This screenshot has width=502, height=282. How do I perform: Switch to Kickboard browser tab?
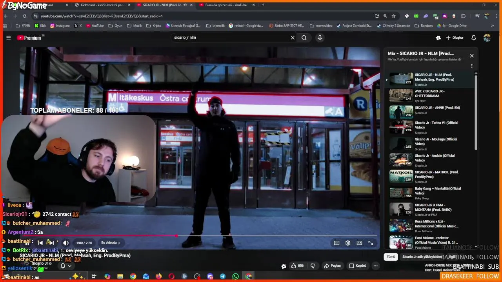103,5
